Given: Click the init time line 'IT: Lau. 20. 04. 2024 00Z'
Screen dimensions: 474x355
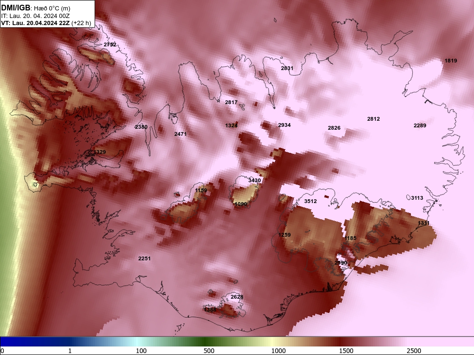Looking at the screenshot, I should coord(36,16).
